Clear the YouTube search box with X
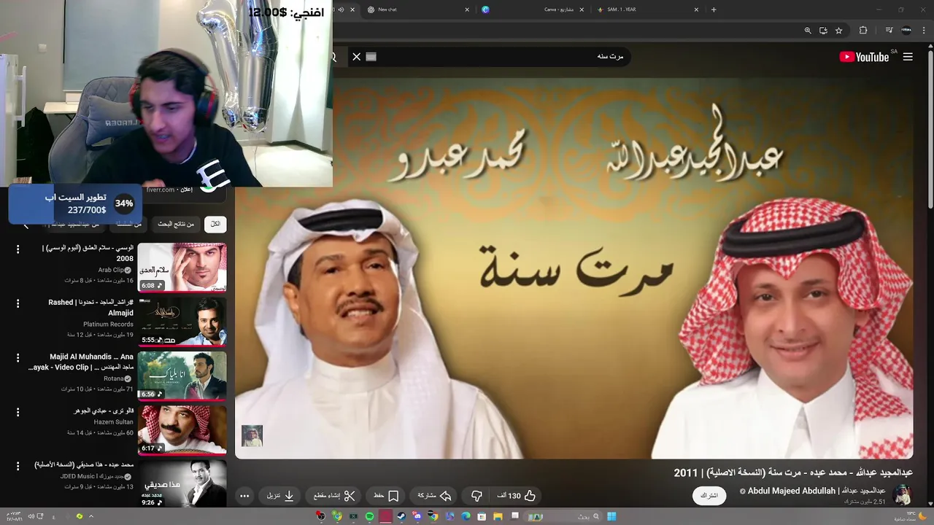The image size is (934, 525). pyautogui.click(x=356, y=57)
